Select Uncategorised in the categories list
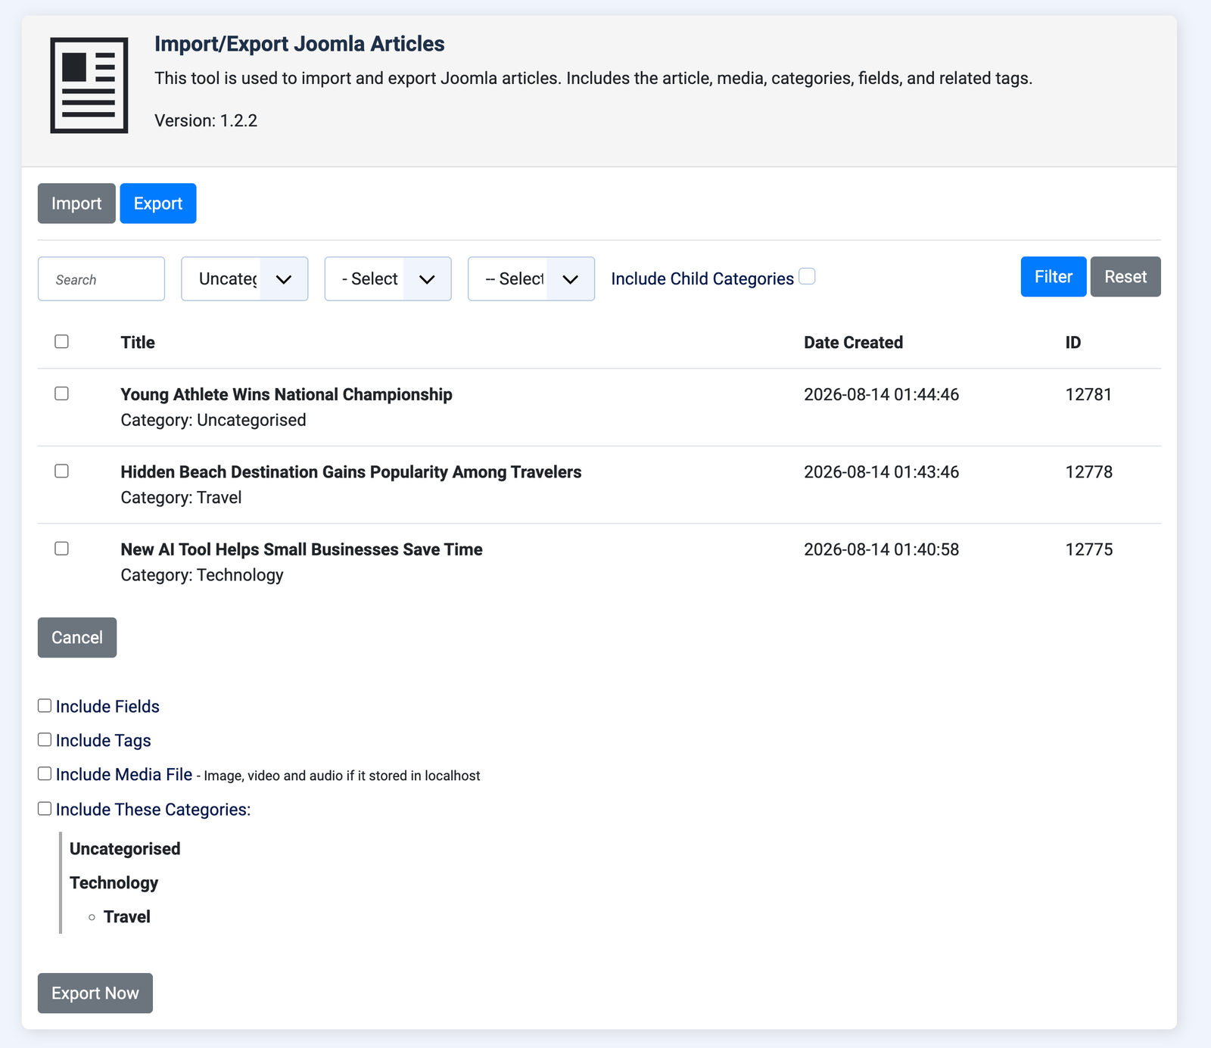 125,849
